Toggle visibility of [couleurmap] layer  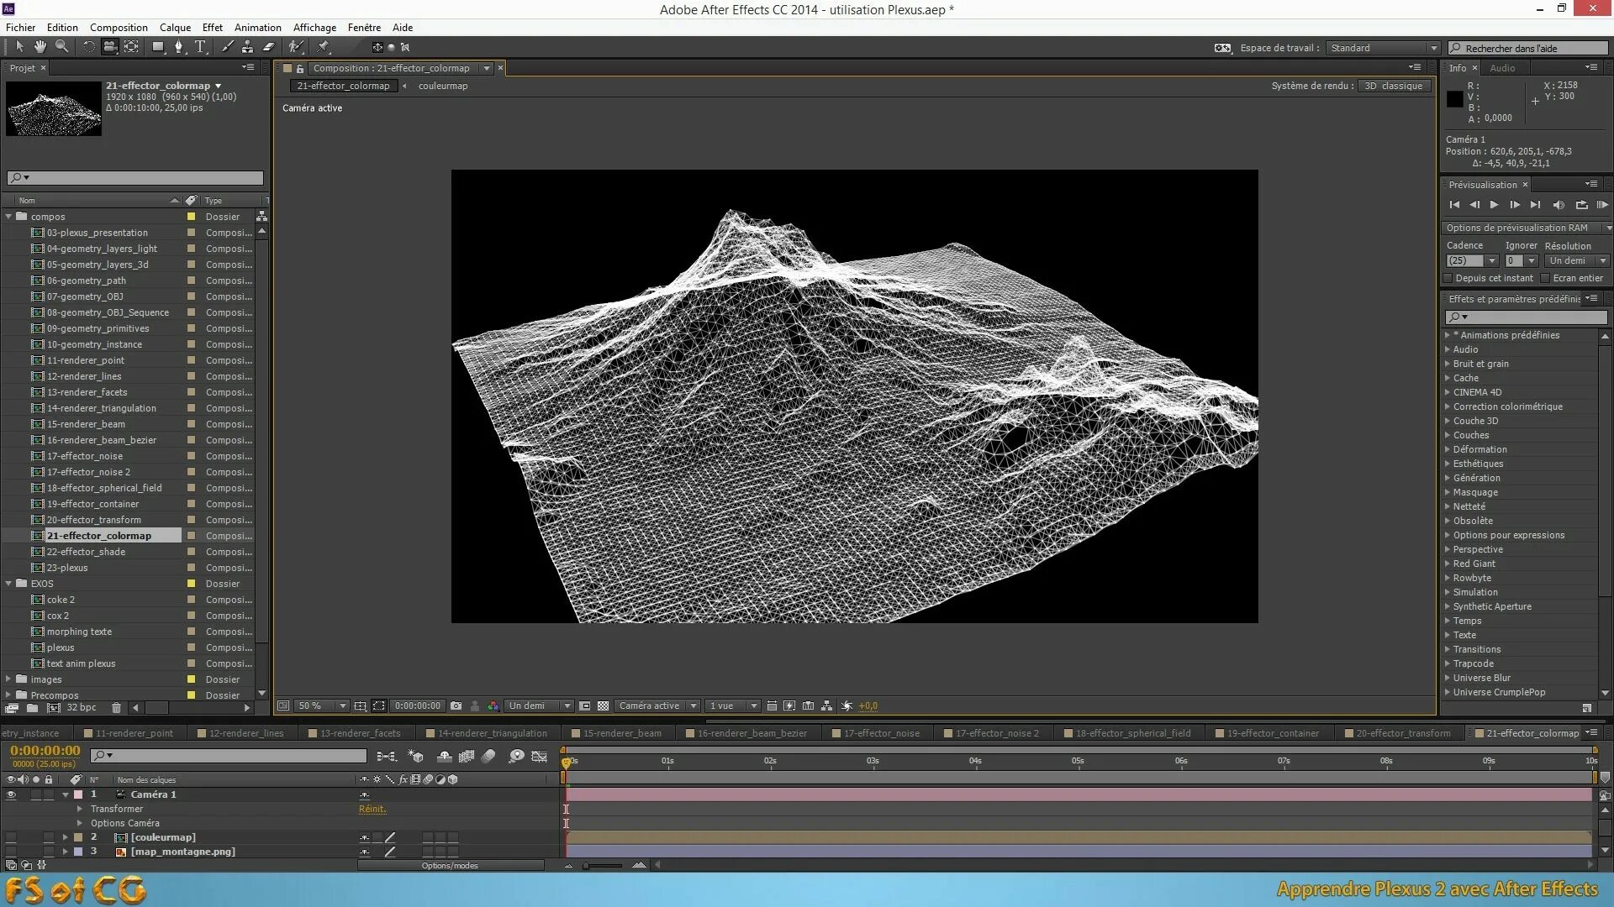[9, 836]
